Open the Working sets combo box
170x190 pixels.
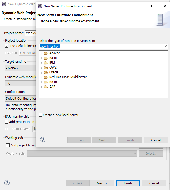coord(82,153)
